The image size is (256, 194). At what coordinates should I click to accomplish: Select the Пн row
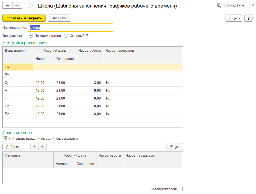(93, 67)
